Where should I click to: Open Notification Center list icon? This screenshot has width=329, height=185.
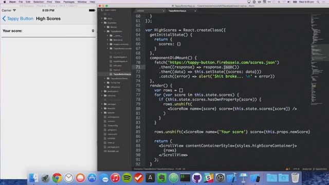[324, 2]
